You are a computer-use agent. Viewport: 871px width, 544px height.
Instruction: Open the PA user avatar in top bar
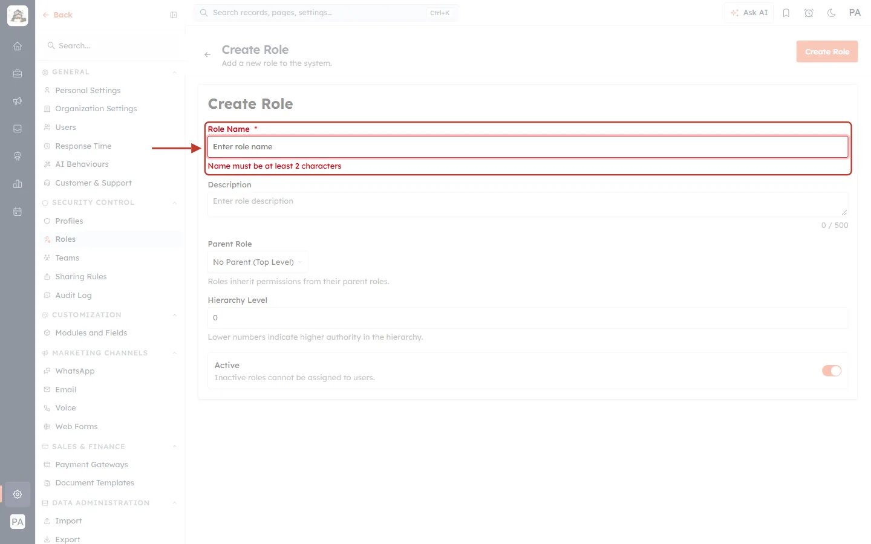click(855, 13)
